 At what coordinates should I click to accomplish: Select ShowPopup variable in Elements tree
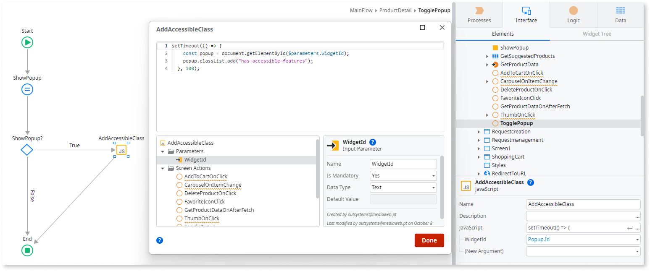tap(514, 48)
